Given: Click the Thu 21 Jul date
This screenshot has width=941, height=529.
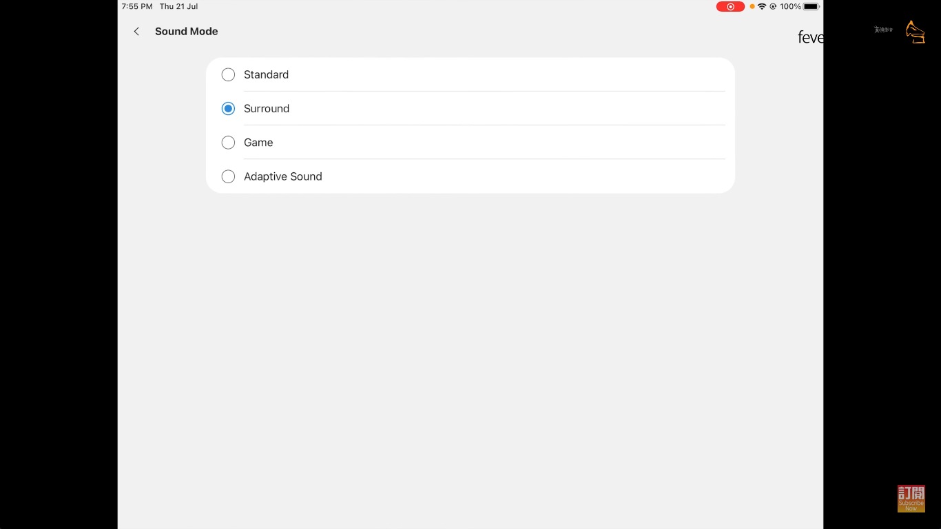Looking at the screenshot, I should (178, 7).
